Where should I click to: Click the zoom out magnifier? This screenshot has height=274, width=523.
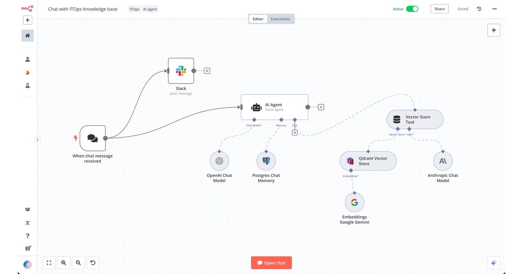tap(78, 263)
